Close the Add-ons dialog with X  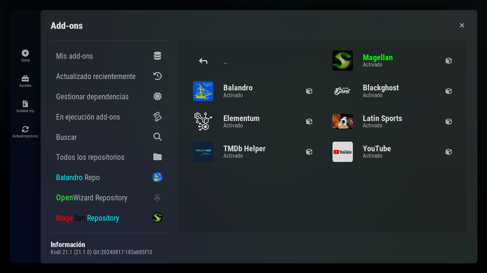[462, 25]
